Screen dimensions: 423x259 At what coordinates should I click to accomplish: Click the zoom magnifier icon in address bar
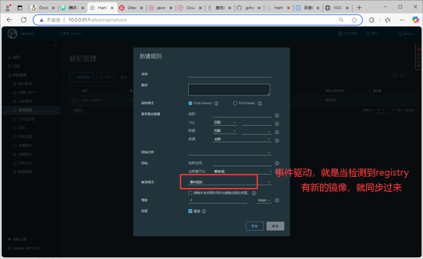[x=341, y=20]
